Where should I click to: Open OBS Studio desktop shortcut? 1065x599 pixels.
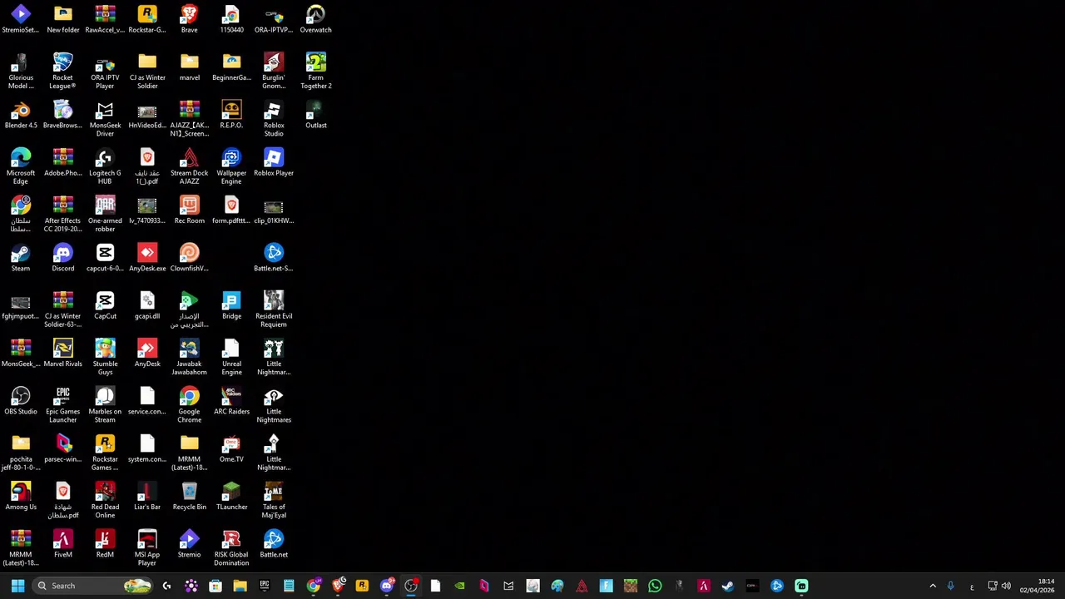21,401
